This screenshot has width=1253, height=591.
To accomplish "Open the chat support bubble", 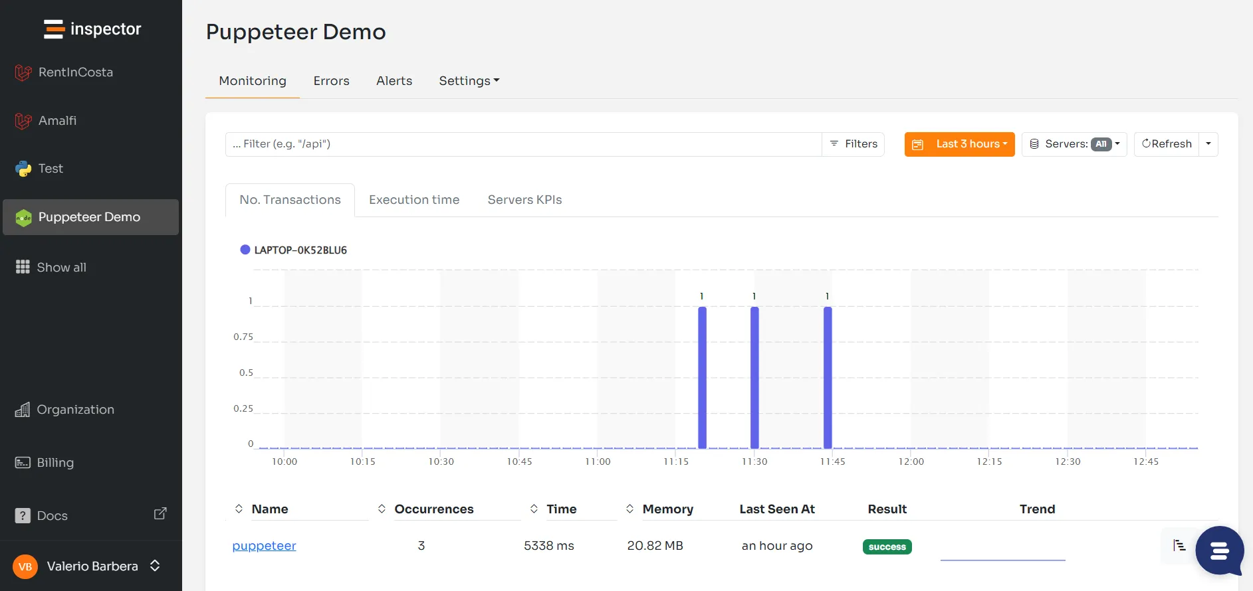I will click(x=1219, y=550).
